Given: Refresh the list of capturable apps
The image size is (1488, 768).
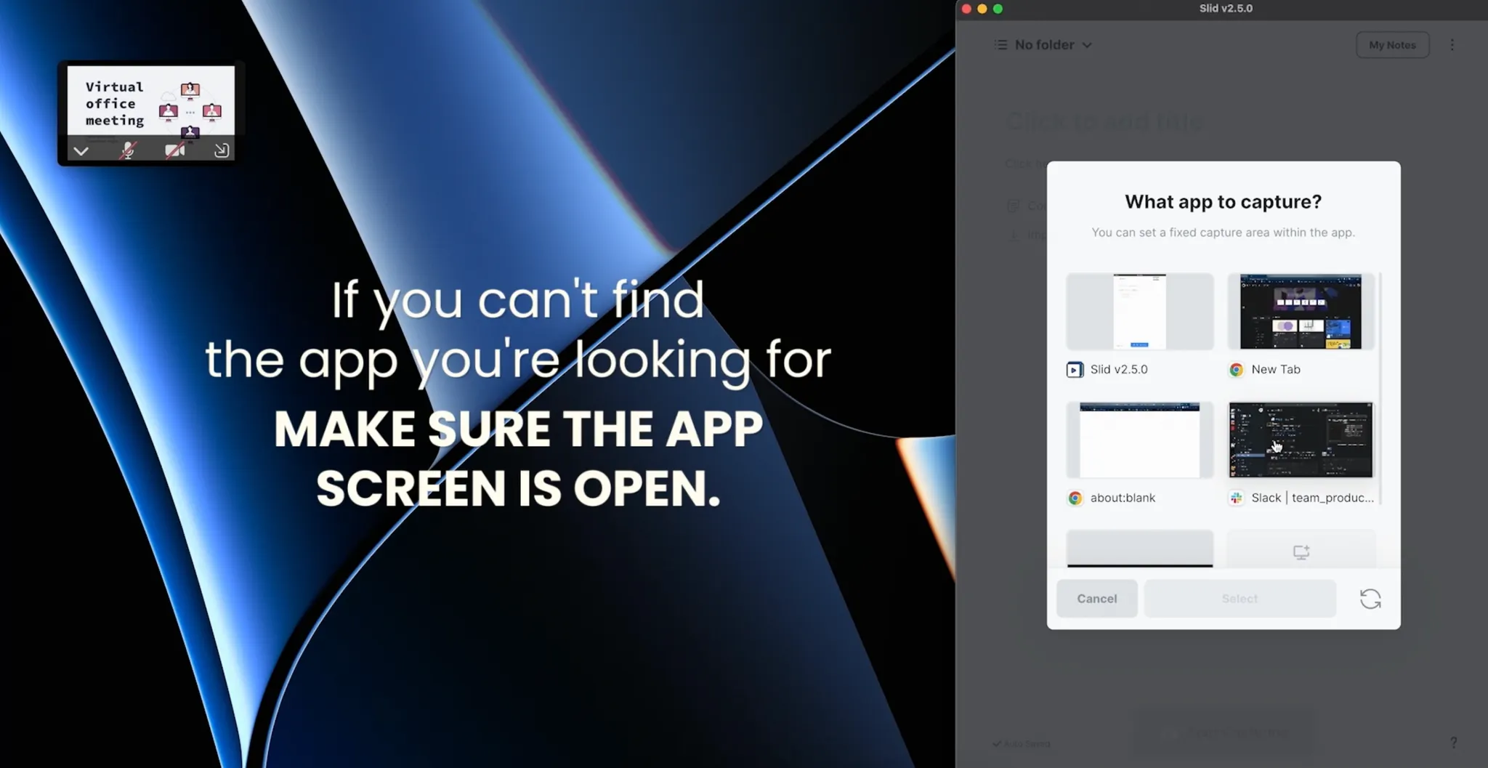Looking at the screenshot, I should [1370, 599].
